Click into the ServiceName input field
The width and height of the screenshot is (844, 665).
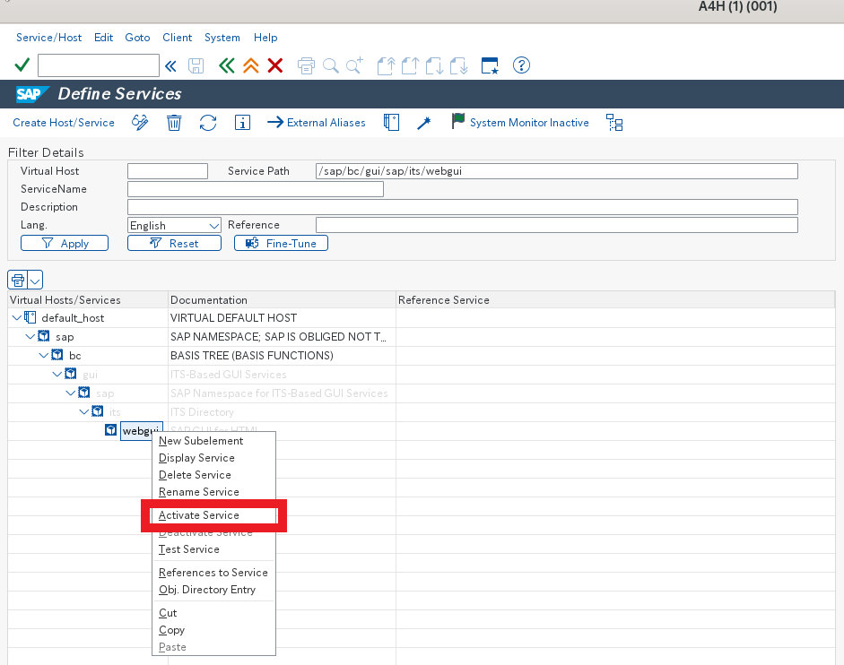click(256, 189)
